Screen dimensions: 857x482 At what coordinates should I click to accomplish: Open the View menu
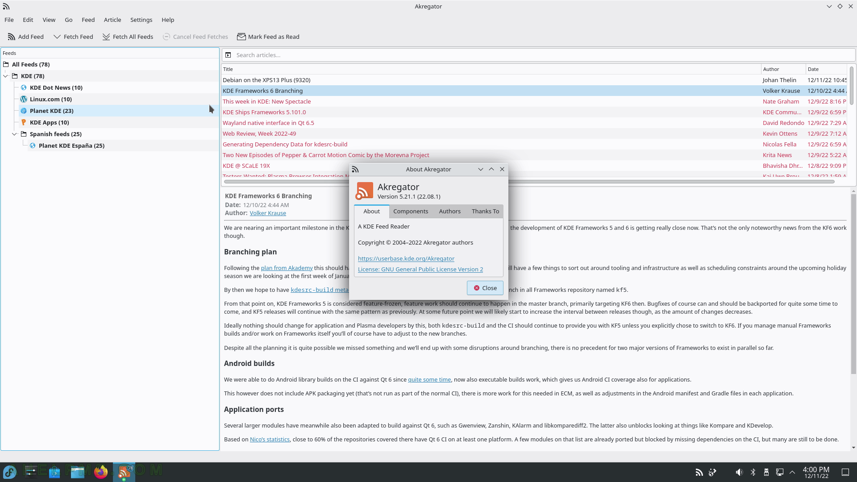(x=49, y=20)
